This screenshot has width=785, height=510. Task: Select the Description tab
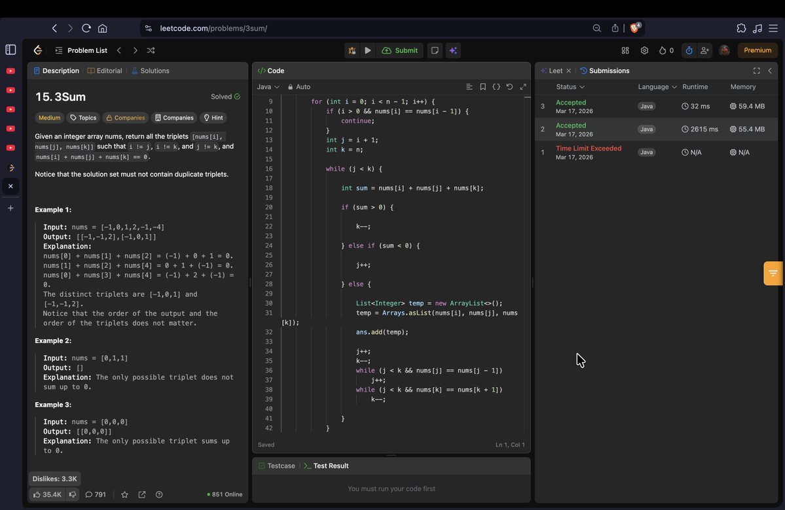[x=56, y=71]
